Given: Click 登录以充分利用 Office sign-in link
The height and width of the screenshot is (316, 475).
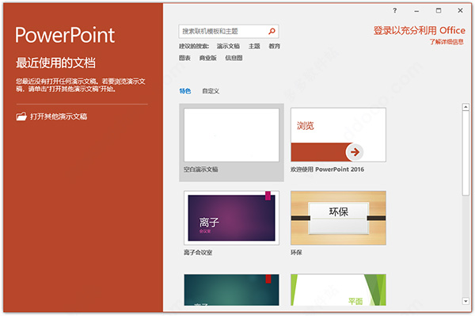Looking at the screenshot, I should (x=420, y=31).
